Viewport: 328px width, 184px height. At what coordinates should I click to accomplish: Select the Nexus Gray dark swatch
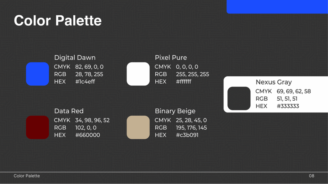(239, 98)
